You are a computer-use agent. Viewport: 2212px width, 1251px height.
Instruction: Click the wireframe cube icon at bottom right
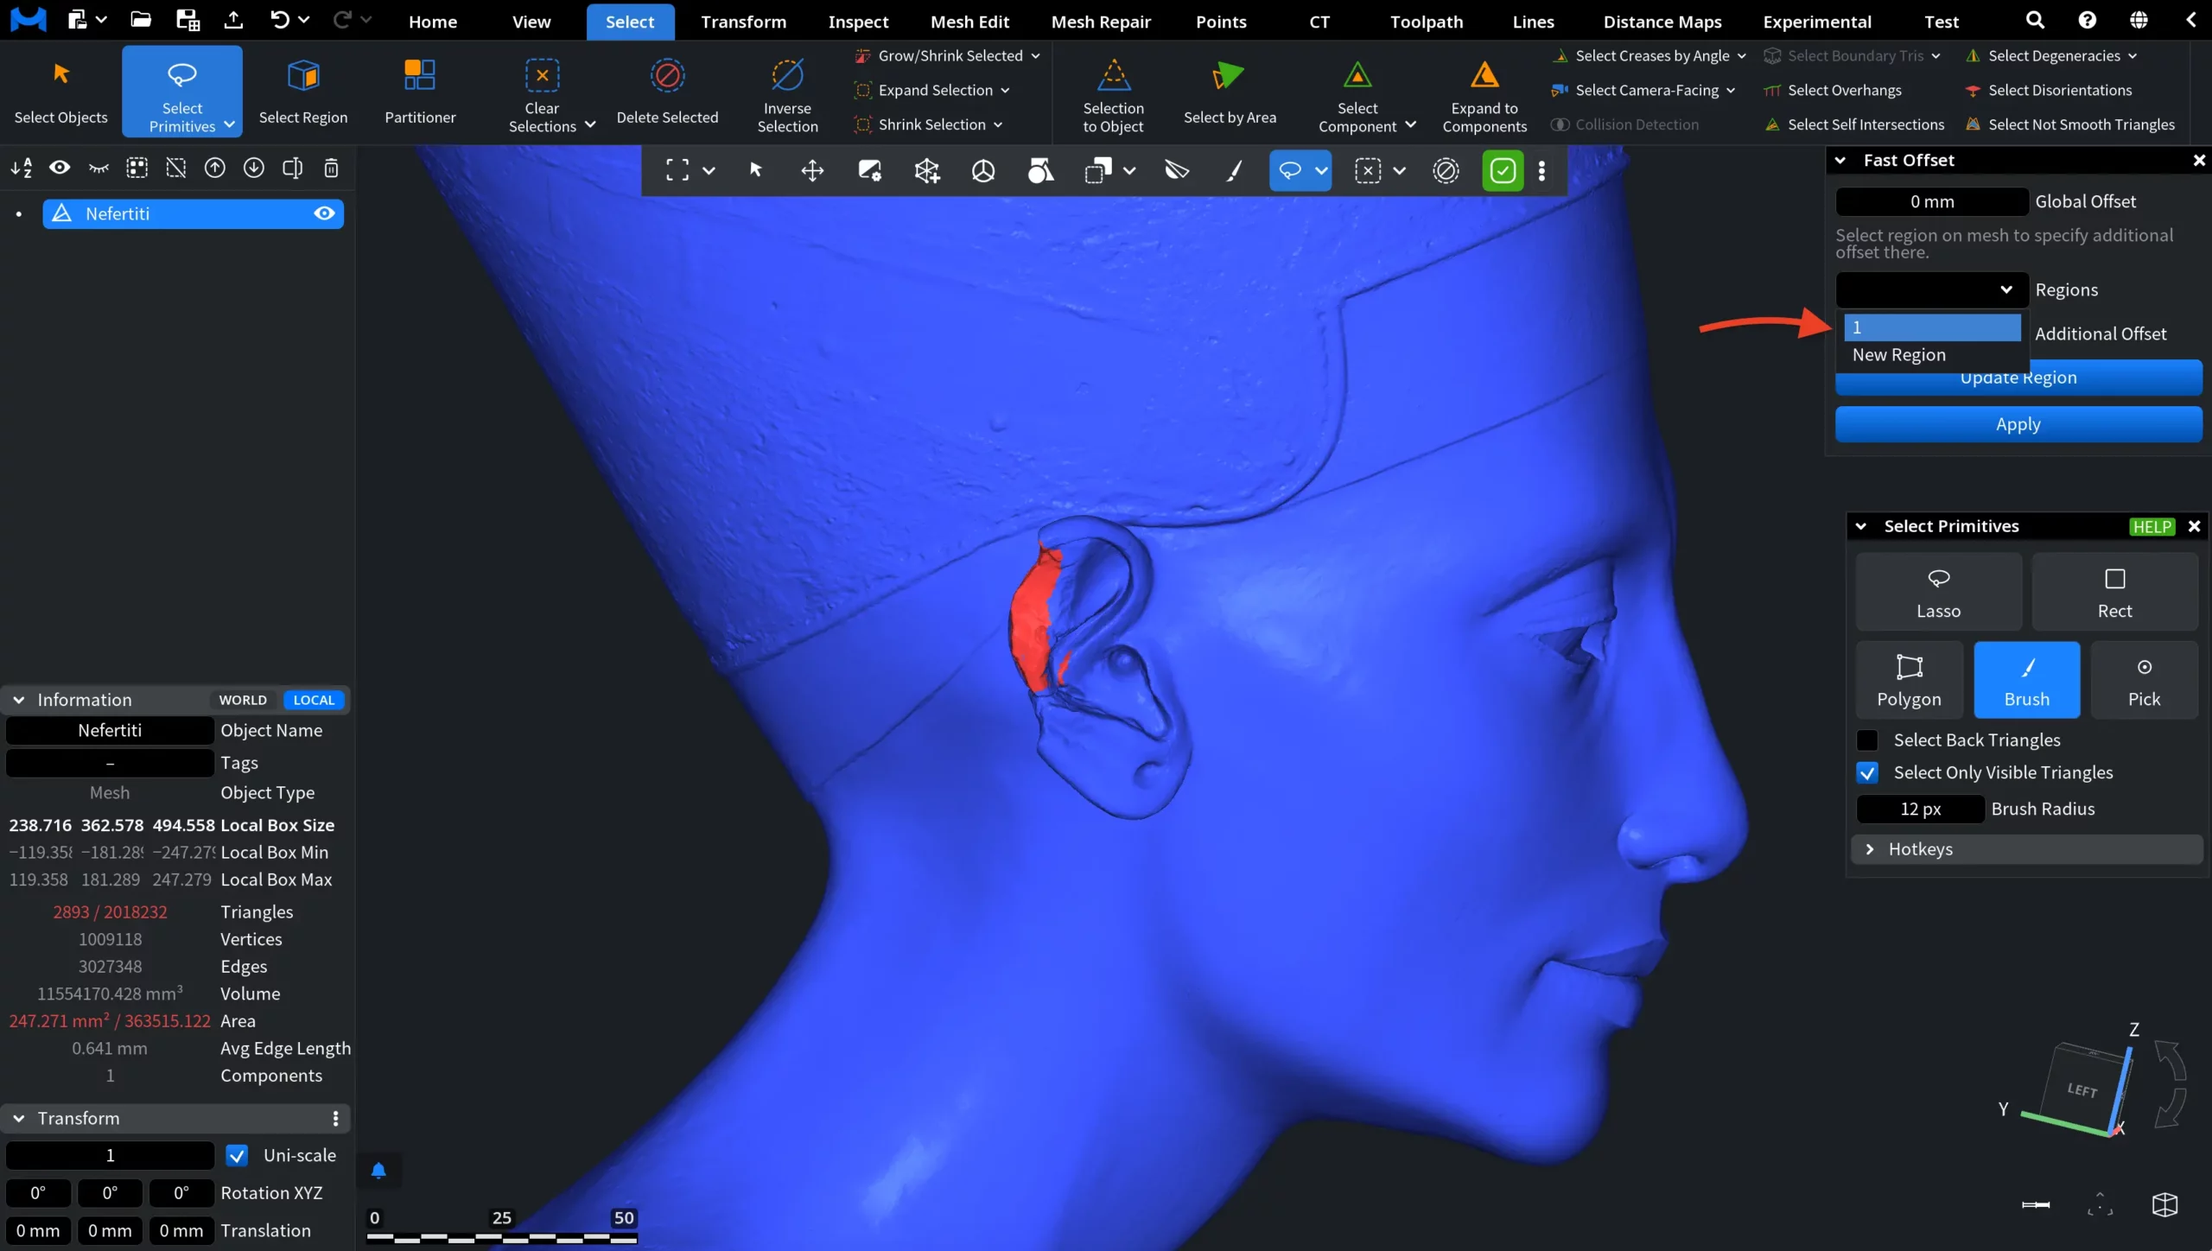pos(2164,1204)
